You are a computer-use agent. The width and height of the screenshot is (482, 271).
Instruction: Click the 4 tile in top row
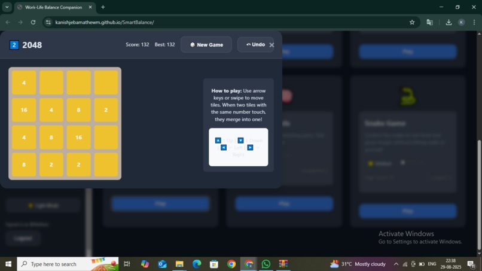[24, 83]
